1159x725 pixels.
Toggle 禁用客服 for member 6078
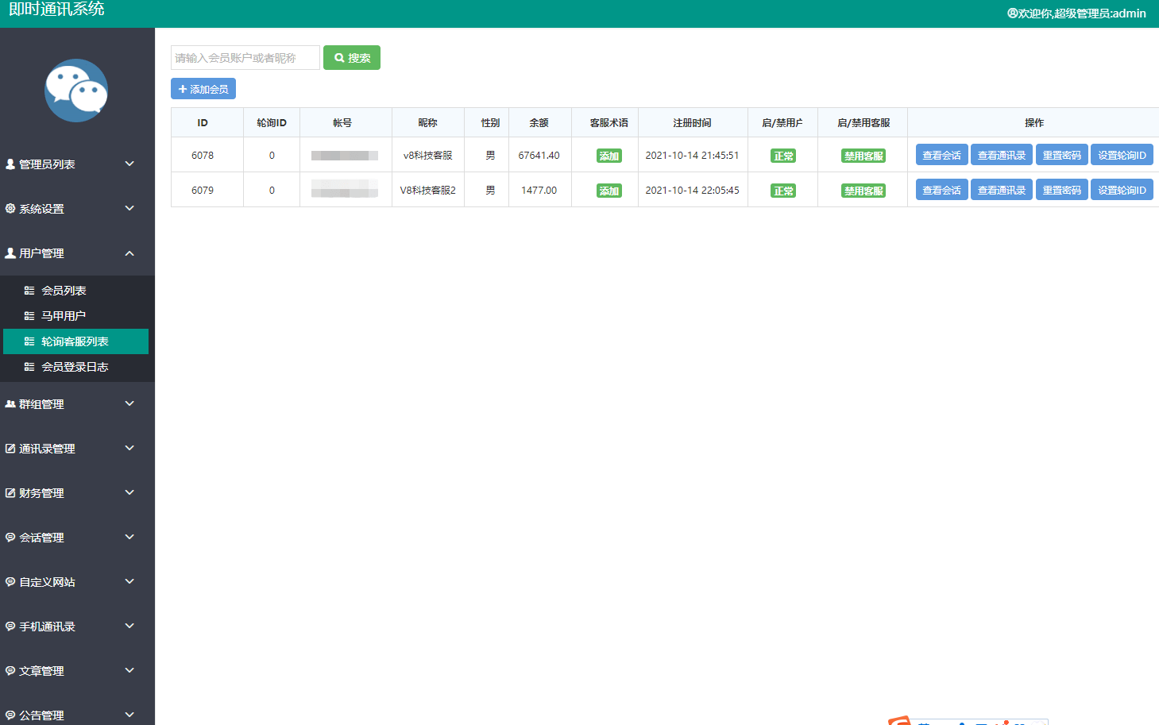click(863, 156)
